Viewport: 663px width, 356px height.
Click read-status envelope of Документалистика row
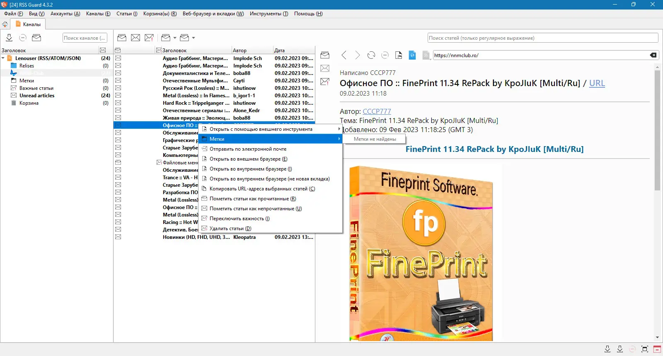tap(118, 73)
